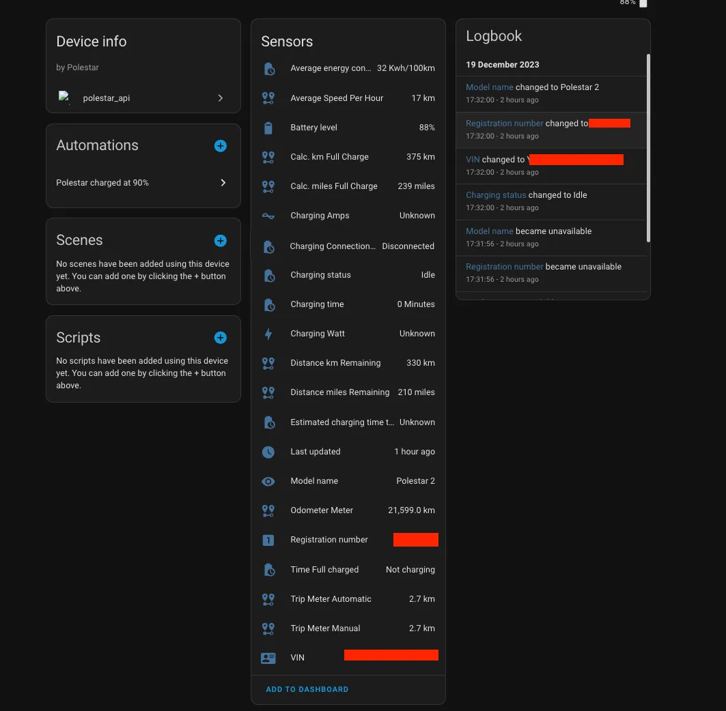Click the polestar_api broken image icon
The width and height of the screenshot is (726, 711).
64,98
